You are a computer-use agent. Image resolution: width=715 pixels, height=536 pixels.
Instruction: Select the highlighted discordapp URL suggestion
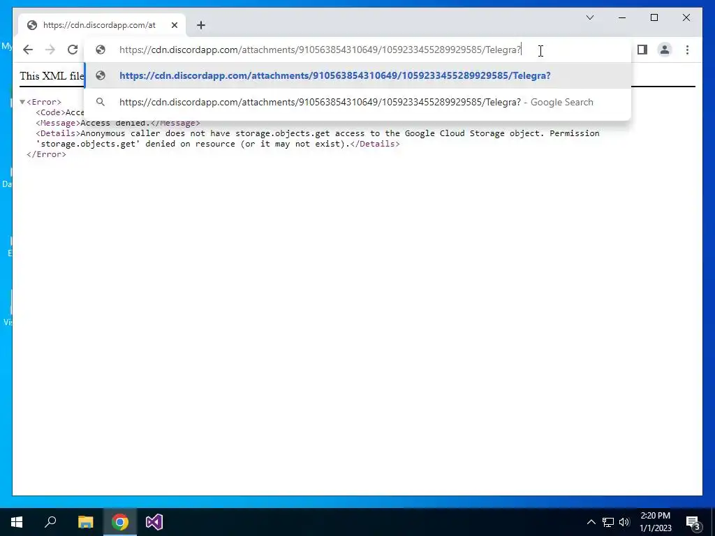[x=358, y=75]
